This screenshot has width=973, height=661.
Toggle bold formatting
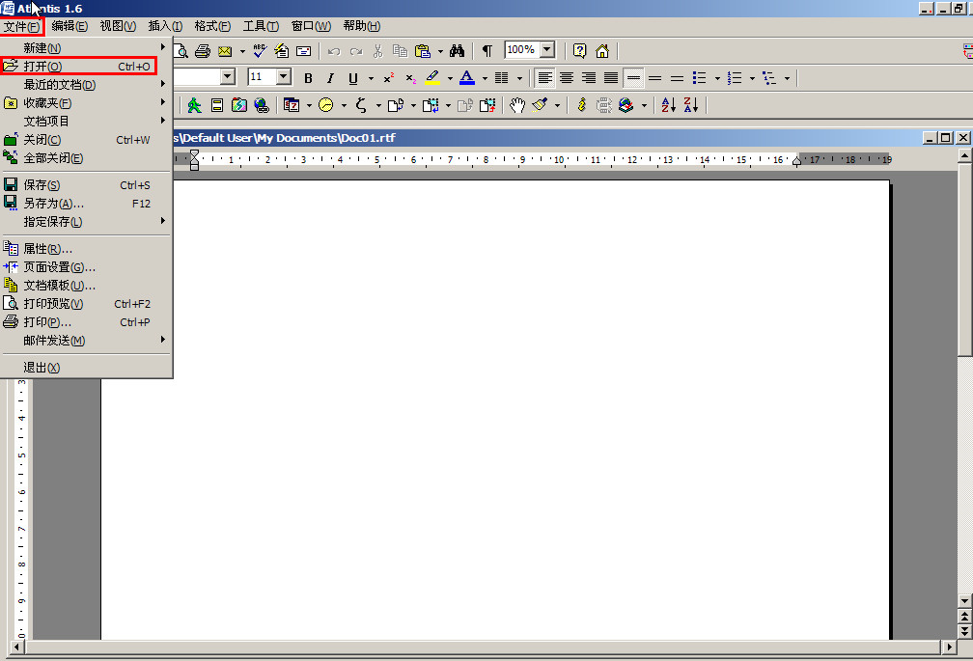click(308, 78)
